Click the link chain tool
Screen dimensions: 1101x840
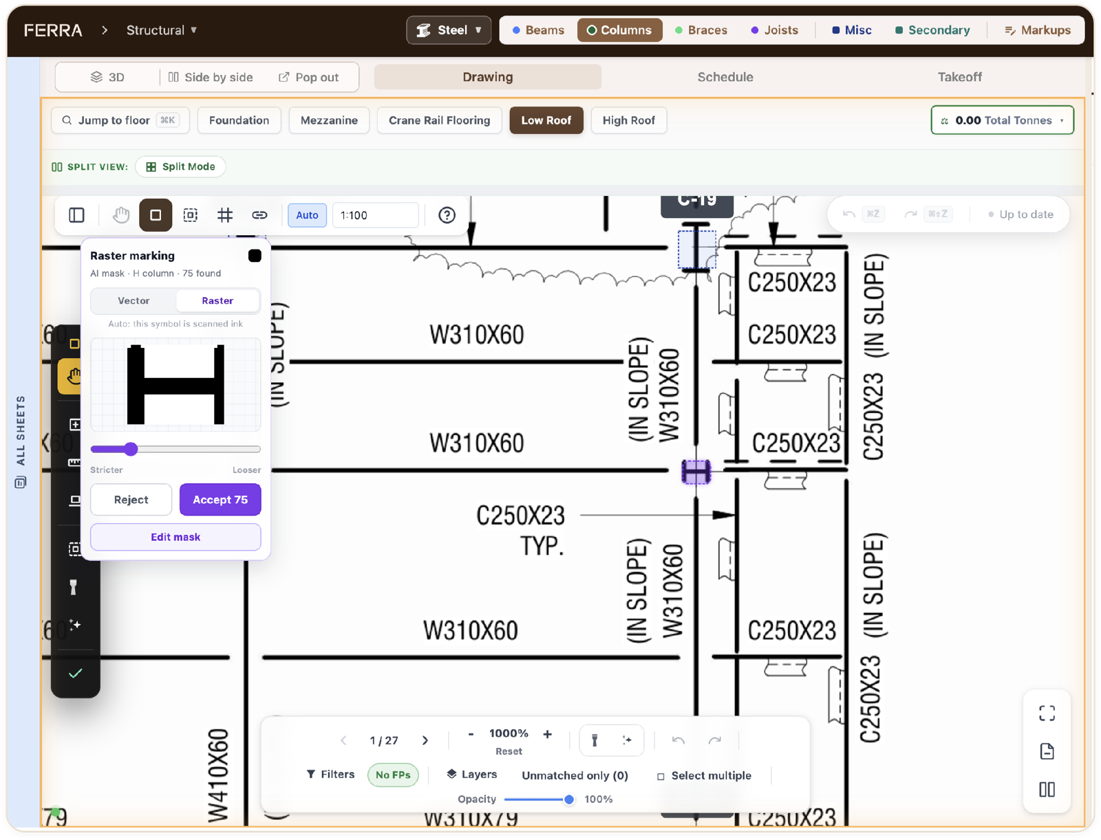[259, 215]
